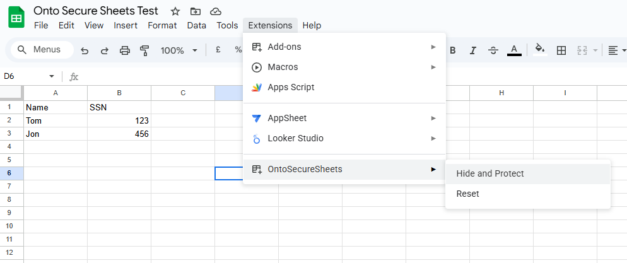The image size is (627, 263).
Task: Open the File menu
Action: coord(41,26)
